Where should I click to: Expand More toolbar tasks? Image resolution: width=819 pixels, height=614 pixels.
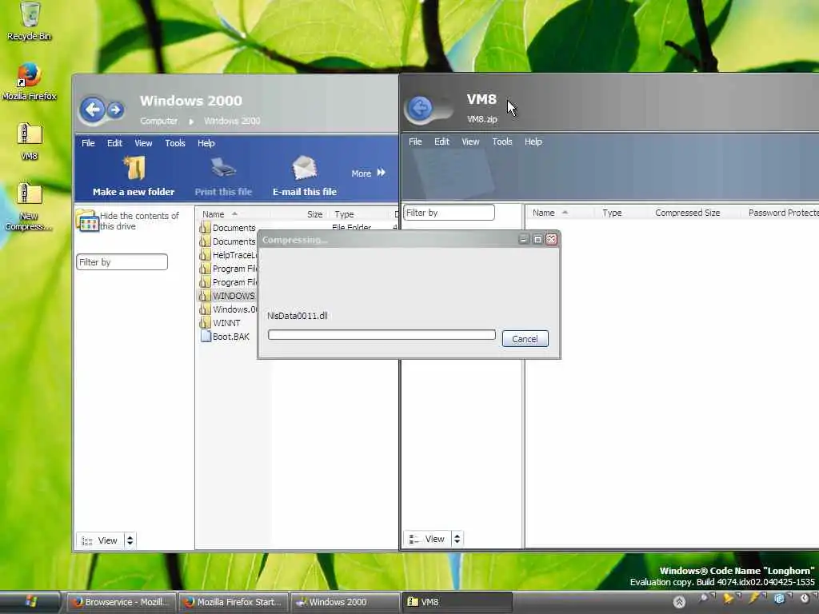[368, 173]
